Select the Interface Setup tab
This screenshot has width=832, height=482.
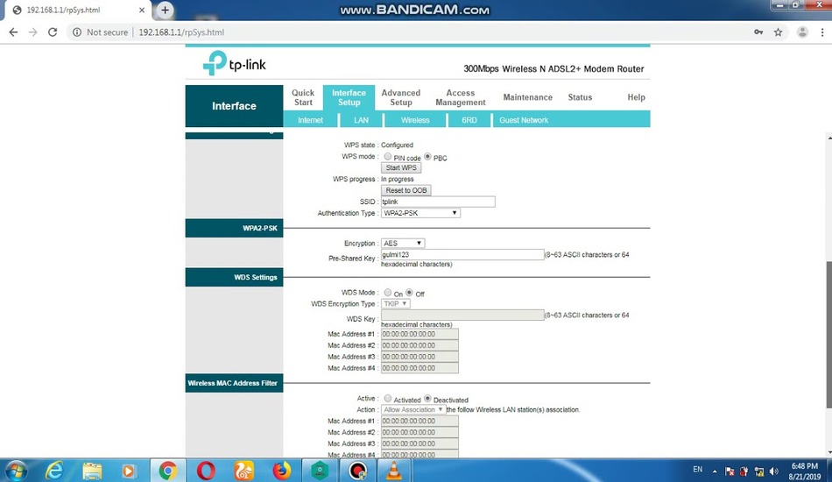coord(349,97)
